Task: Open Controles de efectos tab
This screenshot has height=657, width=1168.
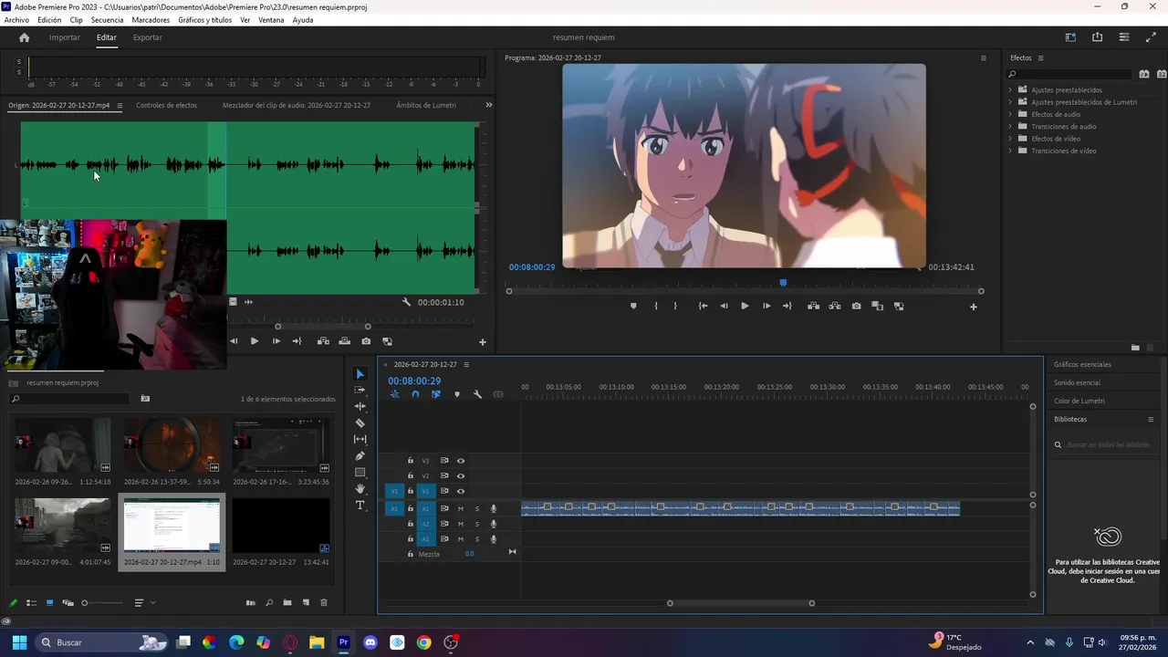Action: 166,105
